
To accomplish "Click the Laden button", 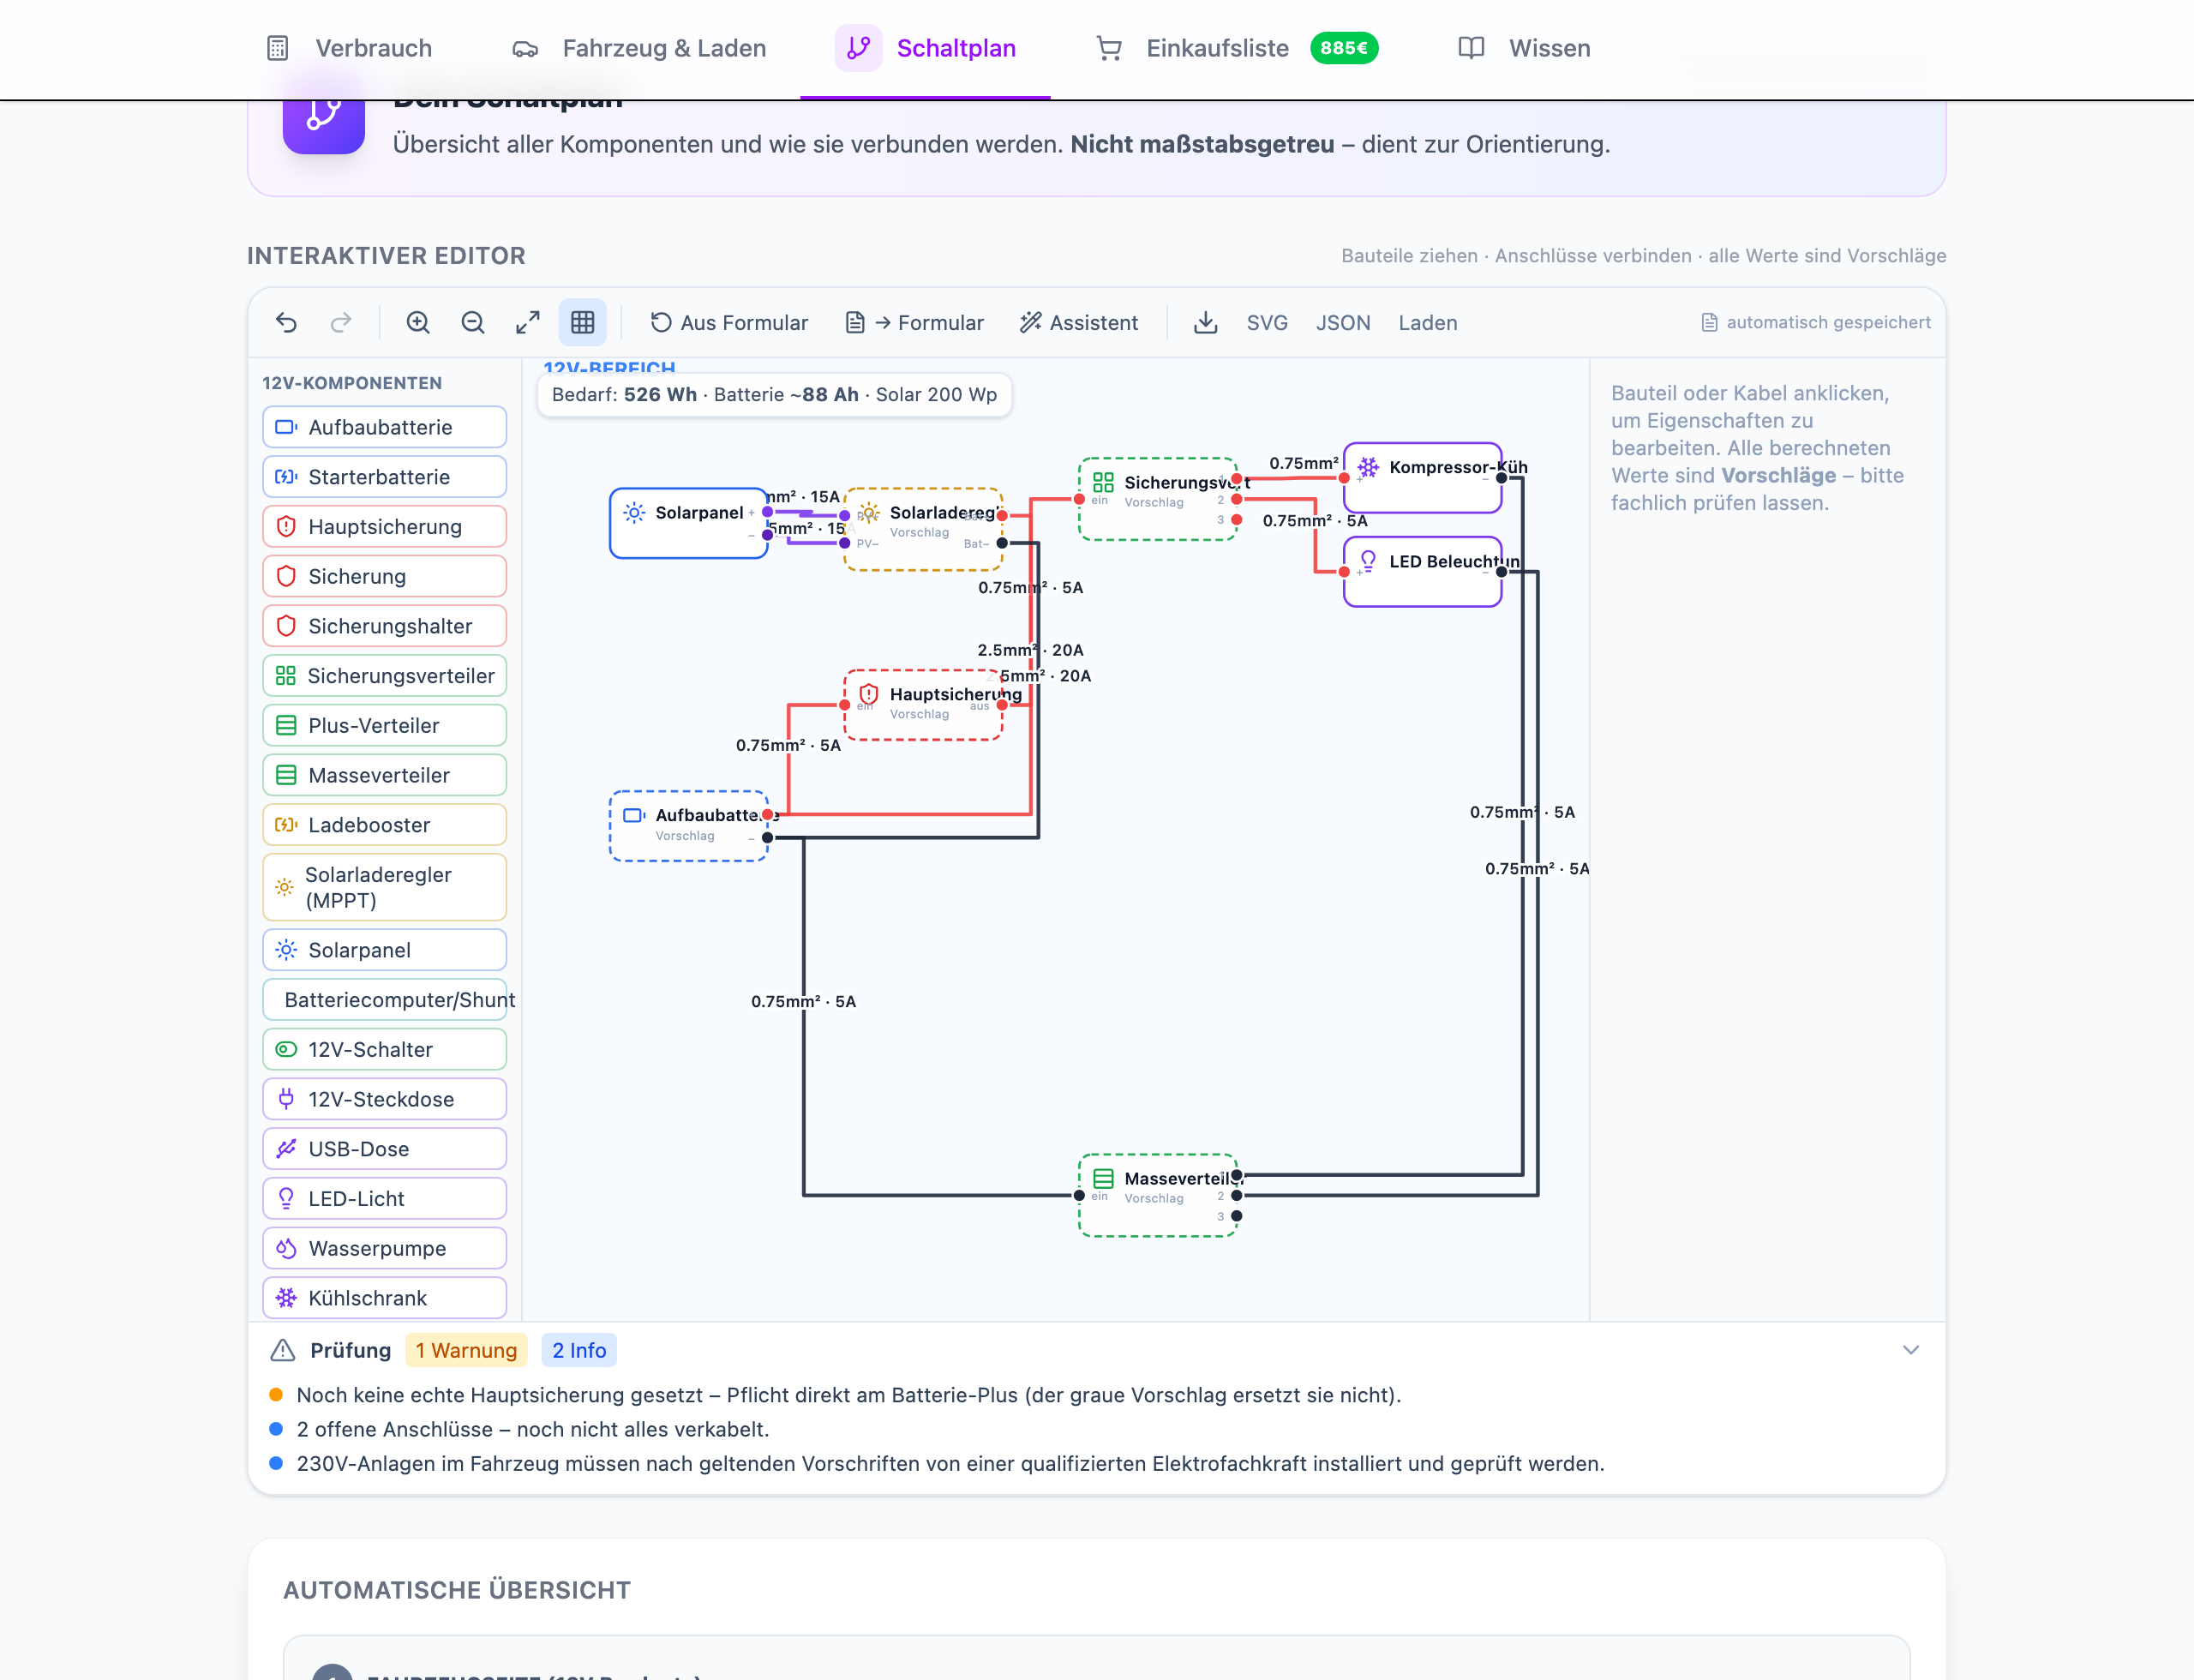I will [x=1427, y=322].
